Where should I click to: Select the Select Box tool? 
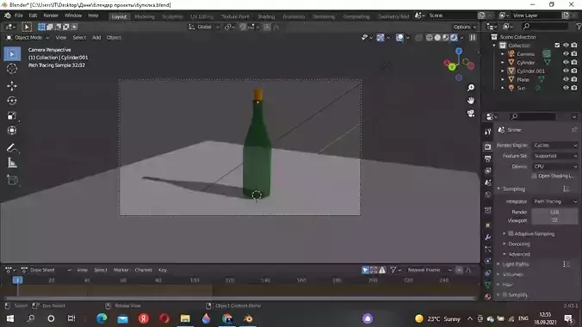12,54
